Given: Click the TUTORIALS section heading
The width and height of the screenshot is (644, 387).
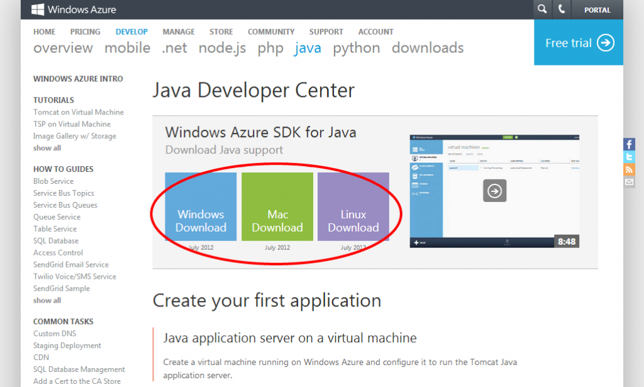Looking at the screenshot, I should pyautogui.click(x=53, y=100).
